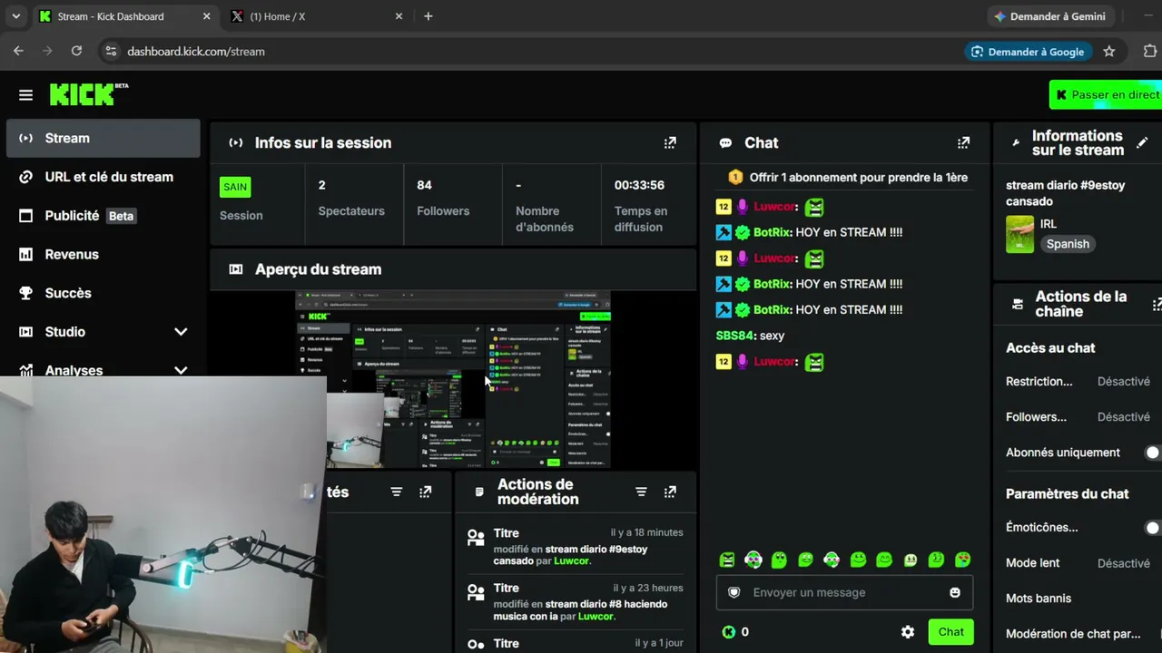The image size is (1162, 653).
Task: Go back with the browser back arrow
Action: tap(18, 52)
